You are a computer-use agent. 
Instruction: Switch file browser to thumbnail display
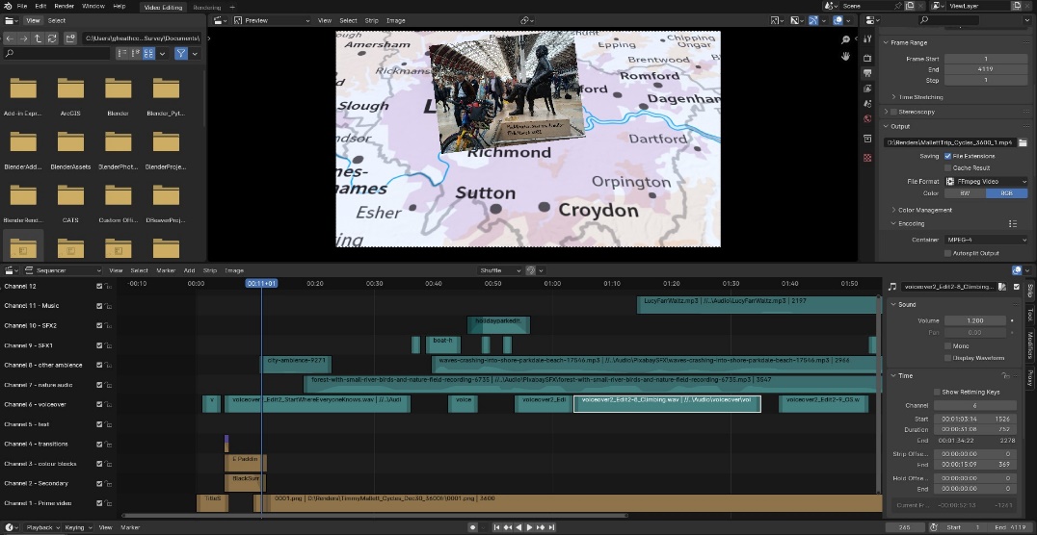click(148, 54)
